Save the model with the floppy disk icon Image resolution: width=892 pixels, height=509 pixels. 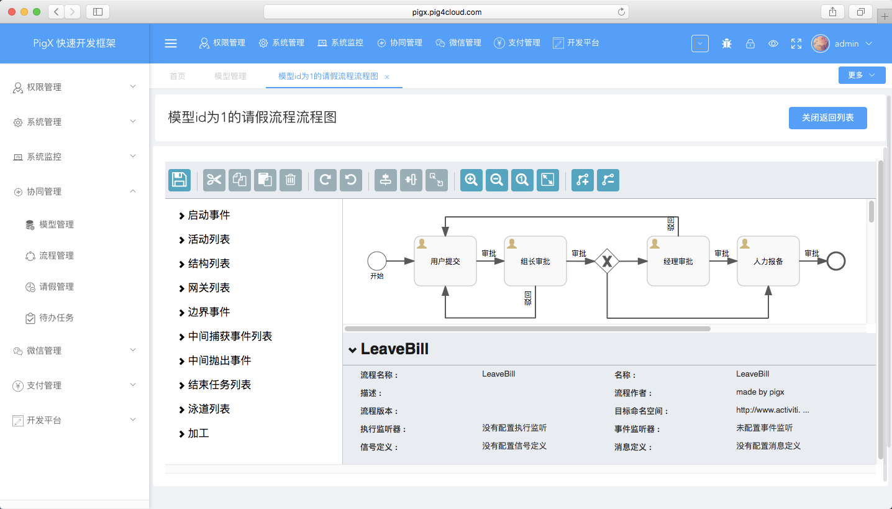[180, 180]
